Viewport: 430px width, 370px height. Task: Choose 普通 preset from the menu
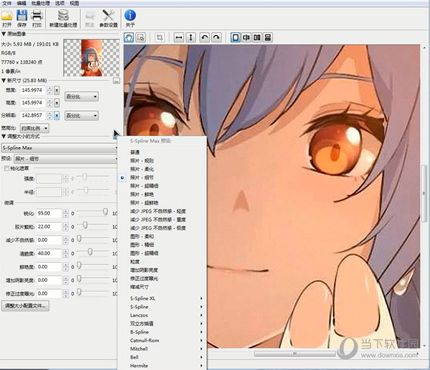(135, 152)
